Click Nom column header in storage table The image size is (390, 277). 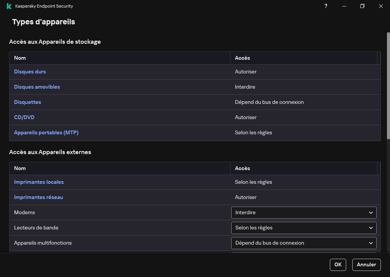coord(20,58)
